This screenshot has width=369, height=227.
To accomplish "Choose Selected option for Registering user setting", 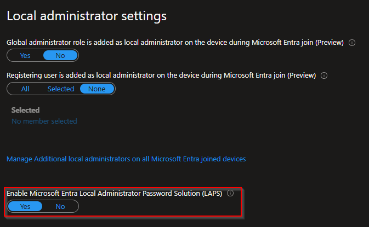I will pos(60,89).
